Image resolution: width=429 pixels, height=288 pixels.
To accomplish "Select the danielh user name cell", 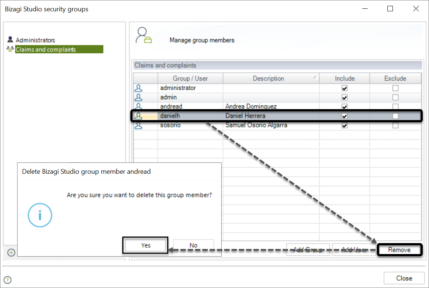I will tap(190, 116).
